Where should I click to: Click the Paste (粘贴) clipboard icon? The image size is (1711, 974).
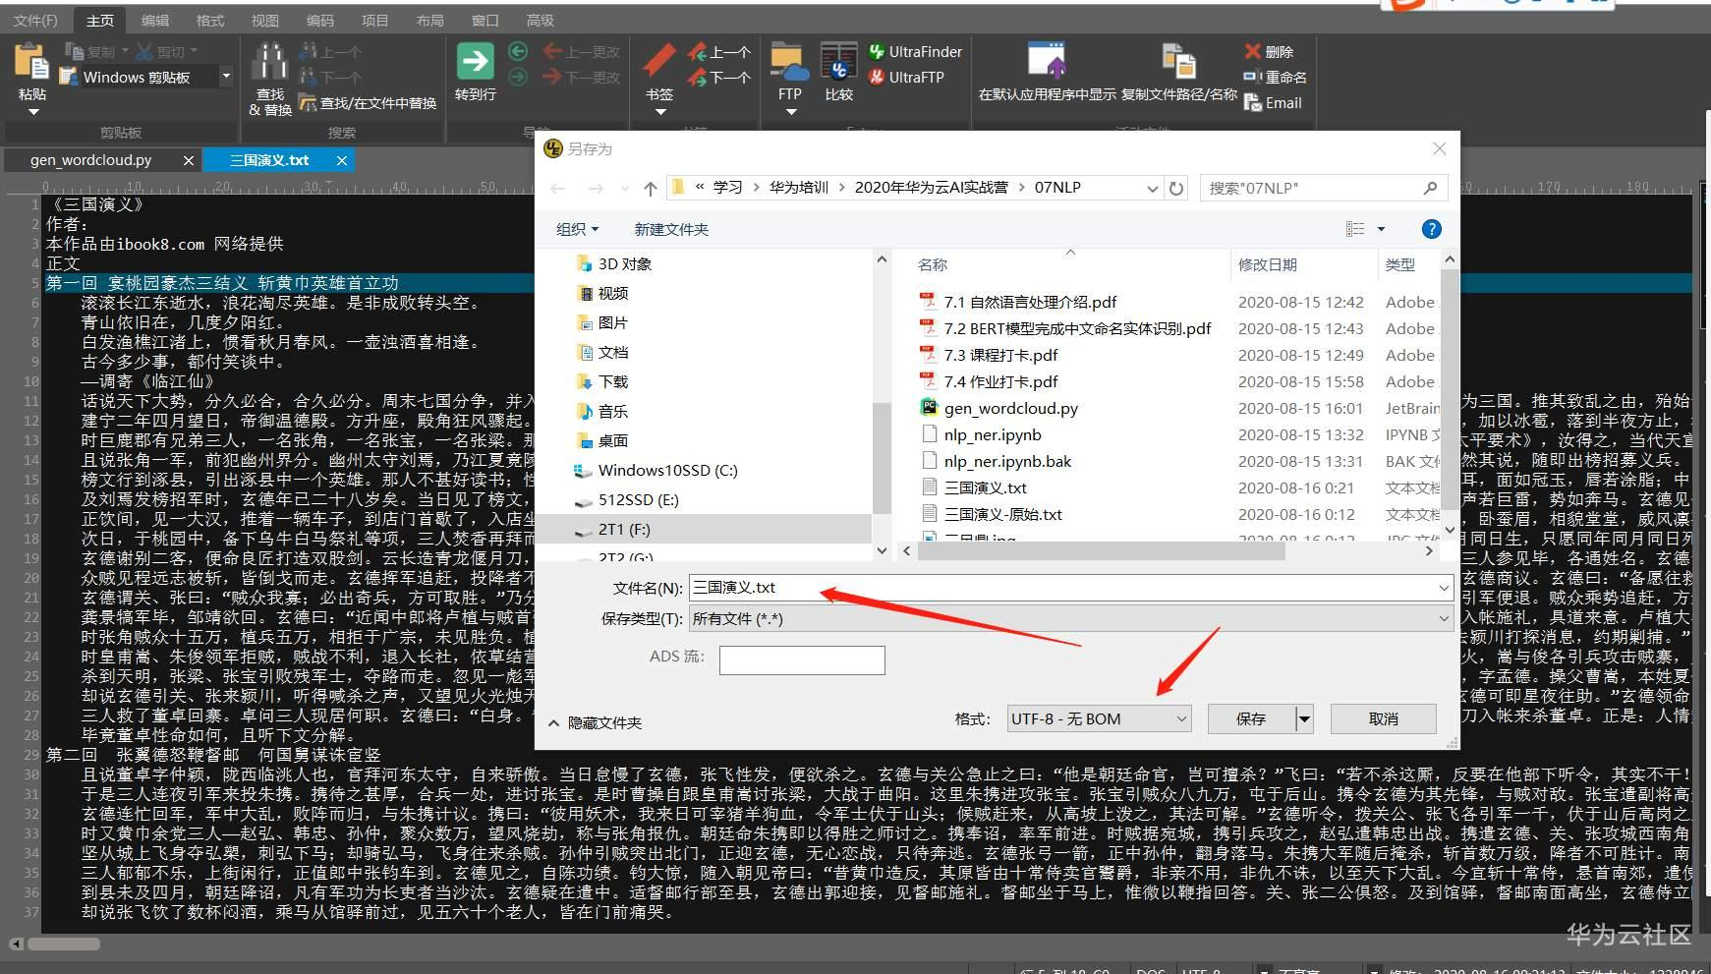coord(31,62)
